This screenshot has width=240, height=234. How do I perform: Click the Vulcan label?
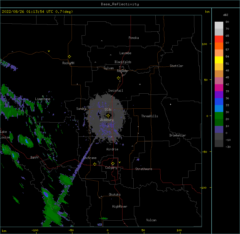tap(151, 220)
